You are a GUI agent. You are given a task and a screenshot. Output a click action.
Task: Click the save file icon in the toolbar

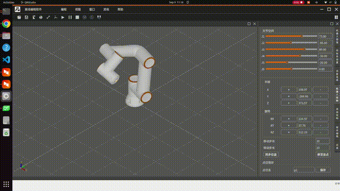27,18
